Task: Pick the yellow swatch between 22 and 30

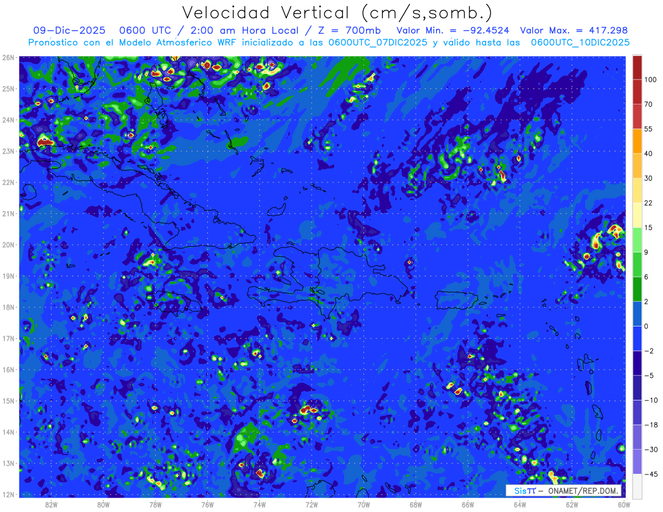Action: coord(637,190)
